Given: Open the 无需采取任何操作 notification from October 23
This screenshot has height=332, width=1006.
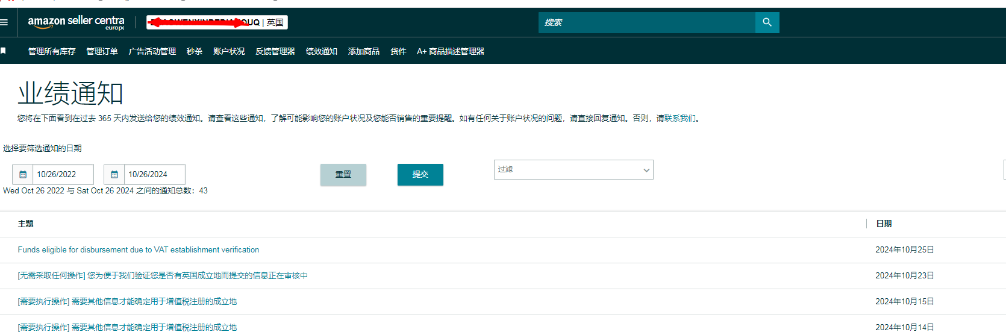Looking at the screenshot, I should click(x=163, y=275).
